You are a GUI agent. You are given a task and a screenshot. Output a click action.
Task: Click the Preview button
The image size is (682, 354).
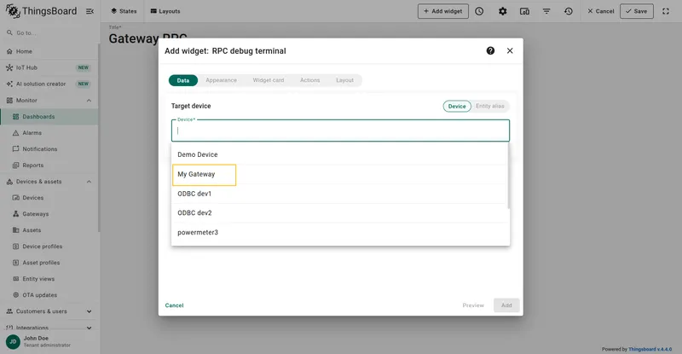tap(473, 305)
